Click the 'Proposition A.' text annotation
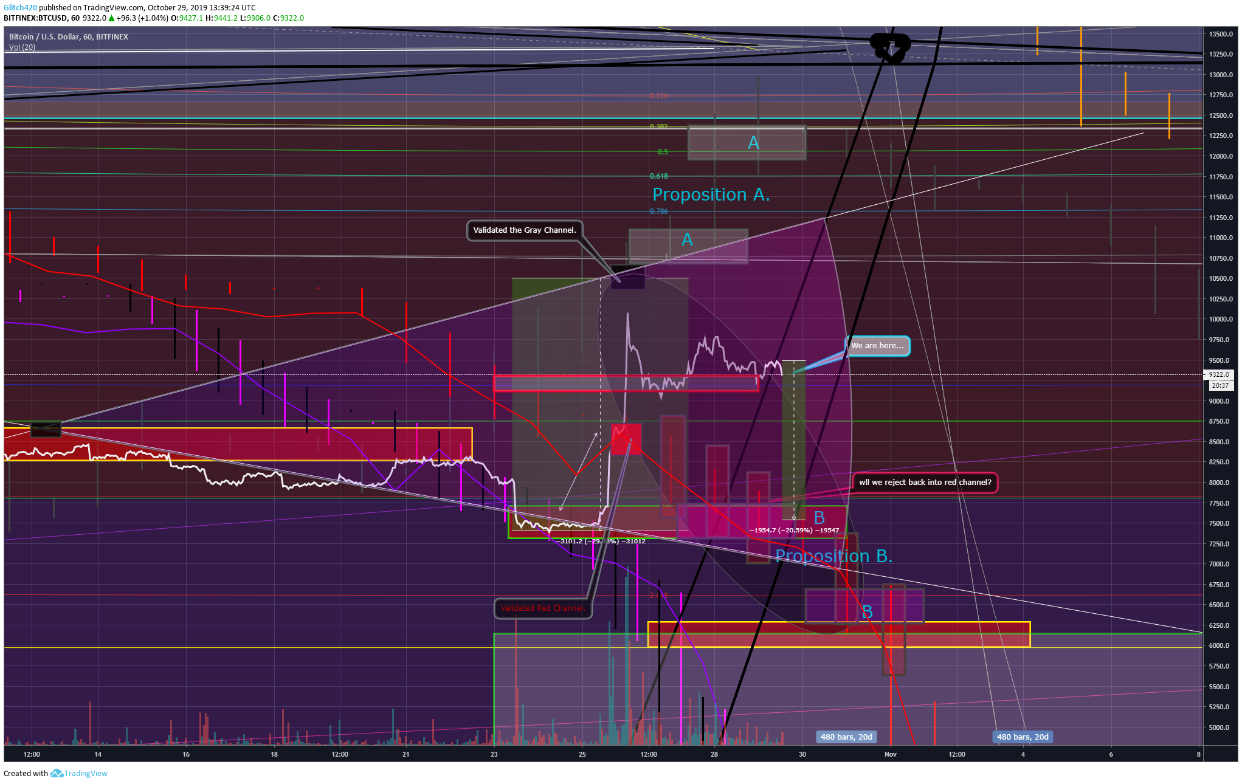The height and width of the screenshot is (784, 1242). (x=711, y=194)
